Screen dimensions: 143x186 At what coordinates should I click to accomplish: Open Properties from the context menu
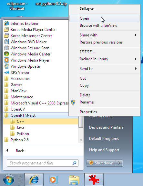[x=104, y=112]
